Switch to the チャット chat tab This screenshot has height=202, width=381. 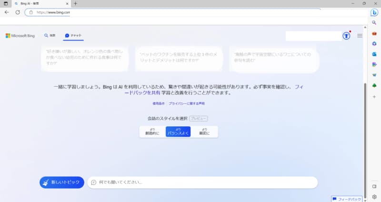click(x=73, y=35)
